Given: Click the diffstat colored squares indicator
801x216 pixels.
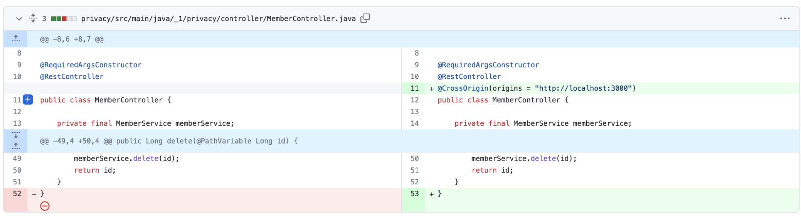Looking at the screenshot, I should click(64, 19).
